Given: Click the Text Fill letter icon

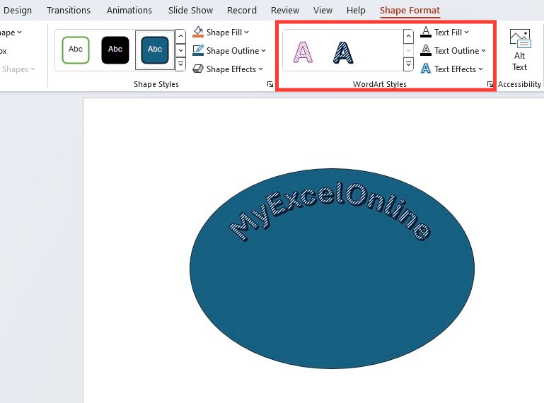Looking at the screenshot, I should point(426,32).
